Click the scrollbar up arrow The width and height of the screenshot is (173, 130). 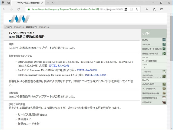pos(172,14)
